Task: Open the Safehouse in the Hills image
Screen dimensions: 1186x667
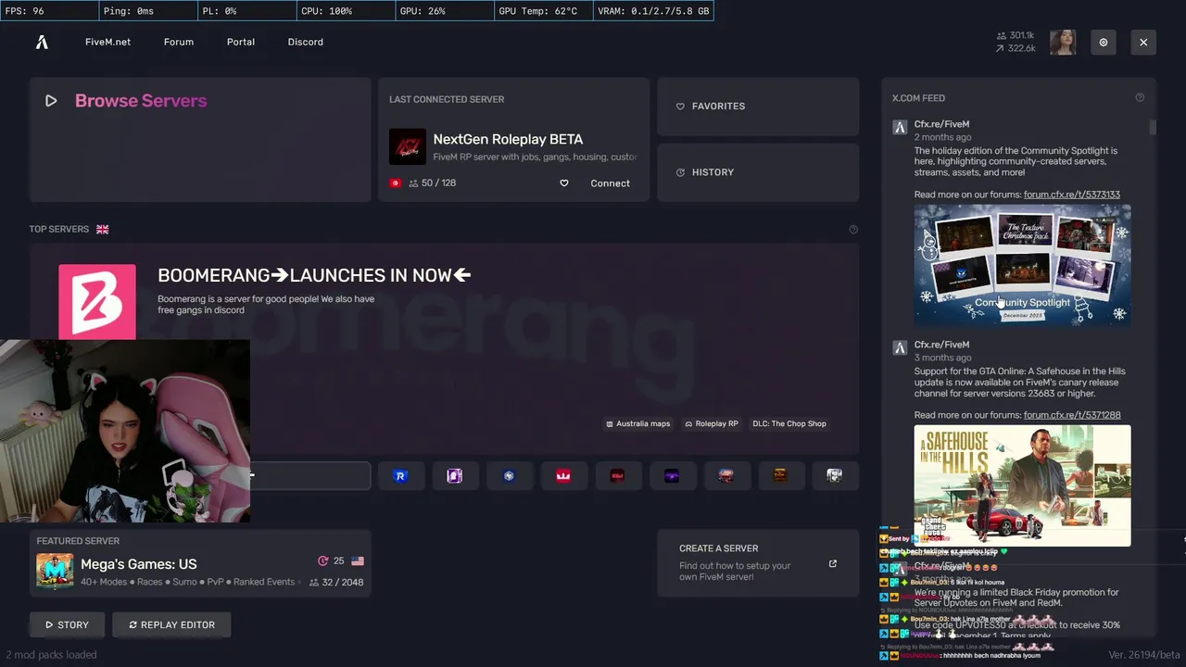Action: [x=1022, y=485]
